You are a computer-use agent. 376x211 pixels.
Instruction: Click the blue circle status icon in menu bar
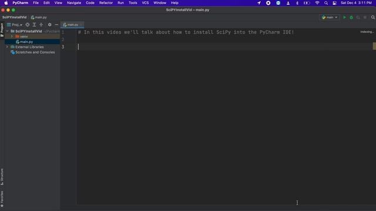tap(278, 3)
